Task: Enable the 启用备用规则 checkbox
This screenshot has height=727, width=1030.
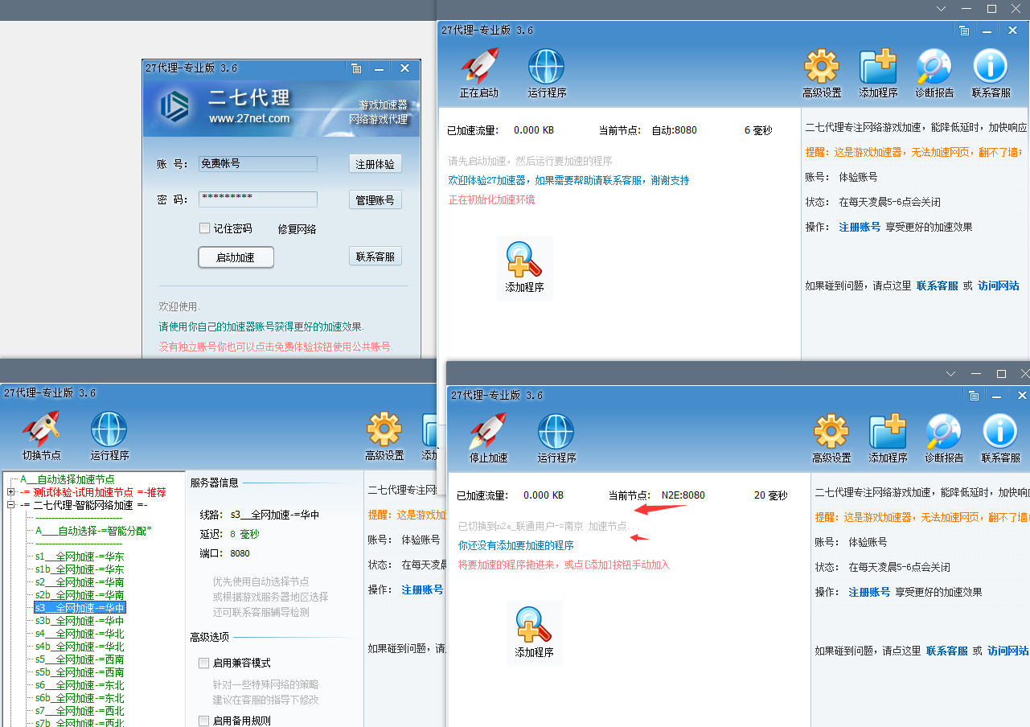Action: coord(205,720)
